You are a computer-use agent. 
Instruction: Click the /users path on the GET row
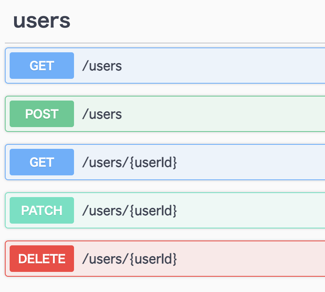[102, 66]
